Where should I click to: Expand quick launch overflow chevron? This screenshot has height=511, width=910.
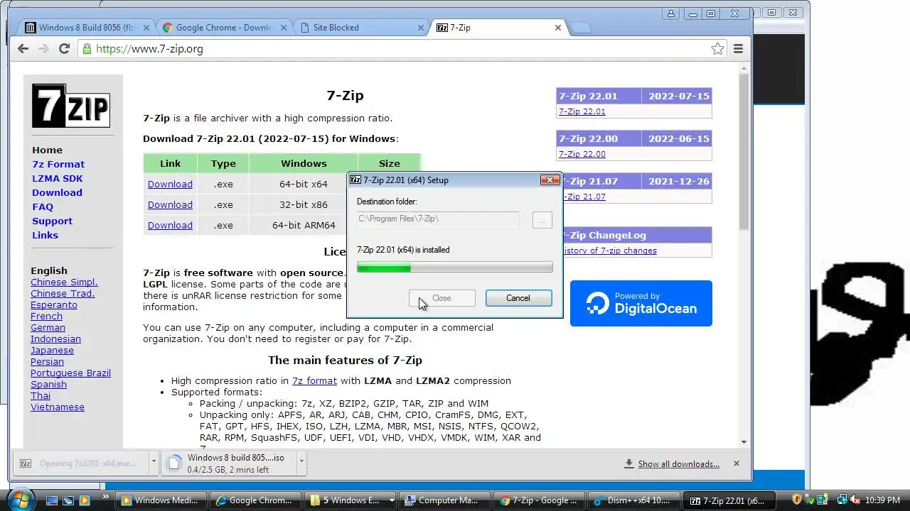[107, 497]
